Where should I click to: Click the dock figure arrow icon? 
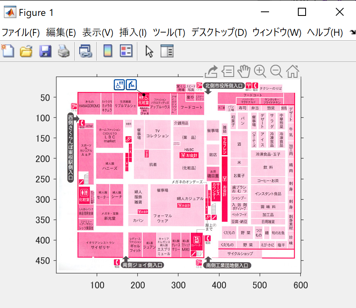pos(353,32)
